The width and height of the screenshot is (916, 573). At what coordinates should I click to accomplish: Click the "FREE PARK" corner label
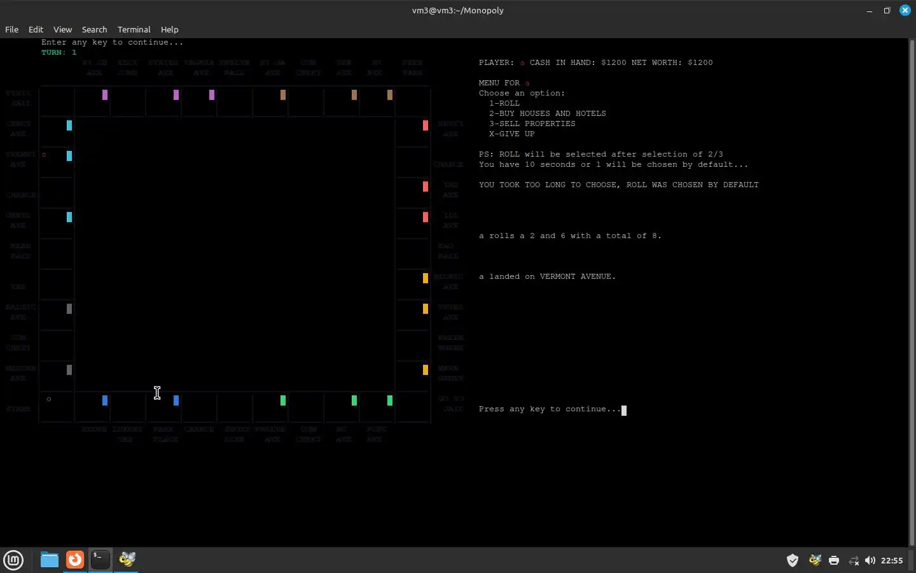click(x=413, y=67)
